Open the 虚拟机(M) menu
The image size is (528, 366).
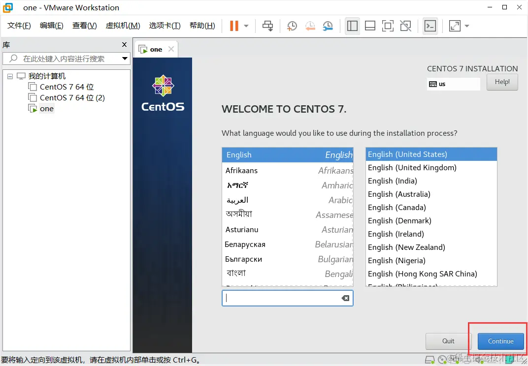pyautogui.click(x=123, y=26)
